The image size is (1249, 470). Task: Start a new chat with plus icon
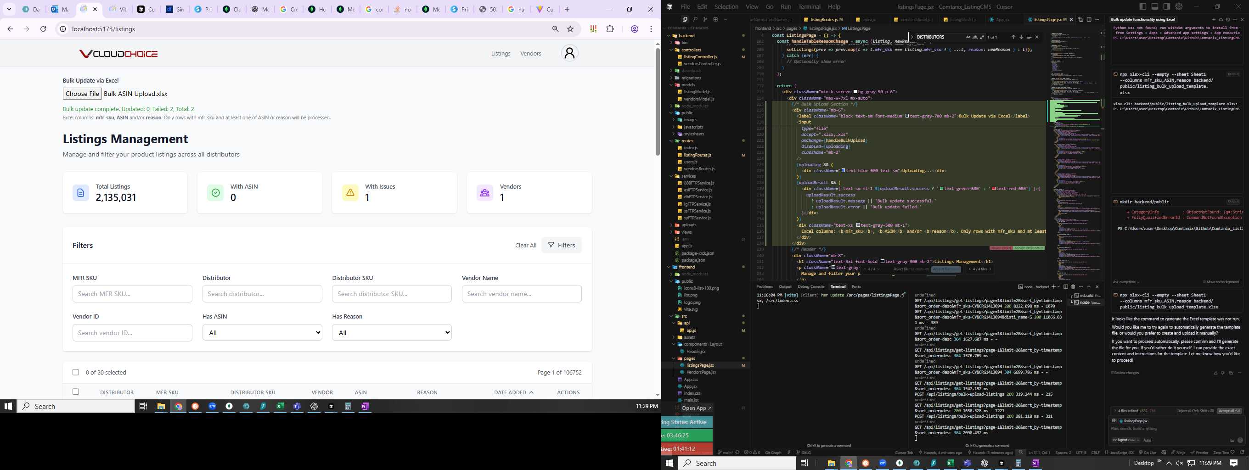(1214, 20)
